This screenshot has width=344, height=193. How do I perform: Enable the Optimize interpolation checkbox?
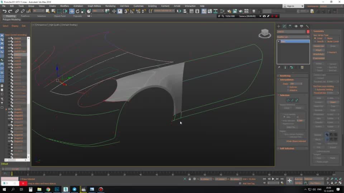[288, 87]
